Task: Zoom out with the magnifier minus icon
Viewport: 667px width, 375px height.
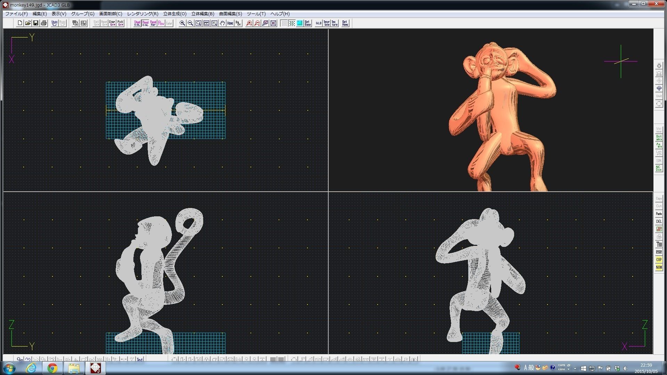Action: click(x=190, y=23)
